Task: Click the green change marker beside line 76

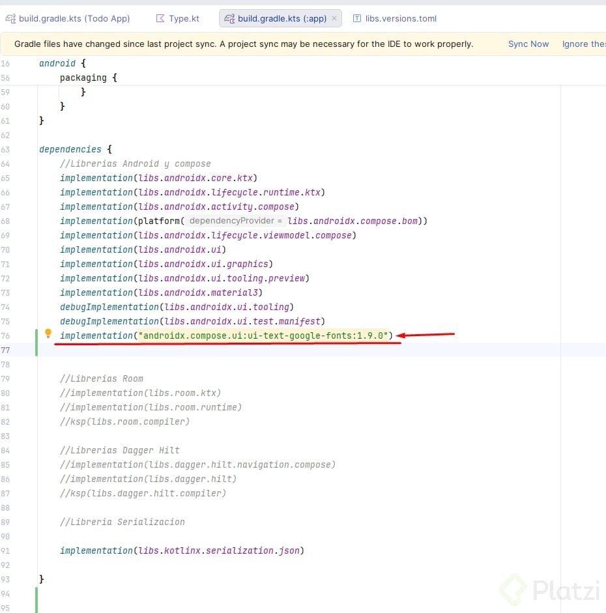Action: tap(36, 343)
